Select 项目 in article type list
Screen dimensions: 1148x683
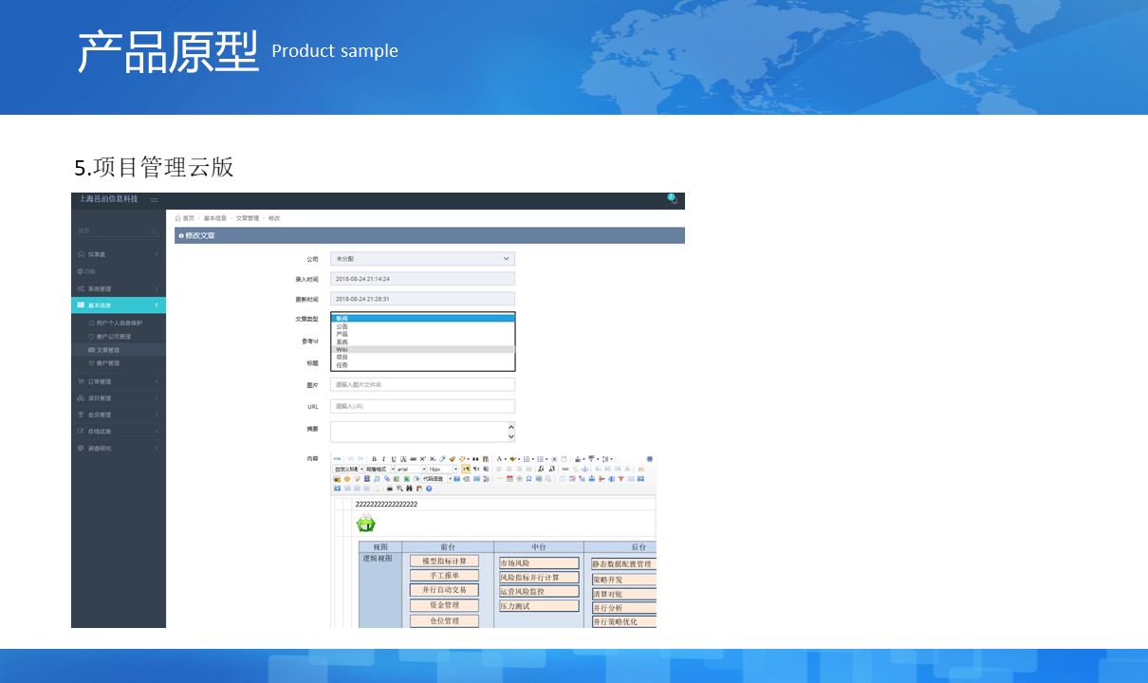point(422,357)
